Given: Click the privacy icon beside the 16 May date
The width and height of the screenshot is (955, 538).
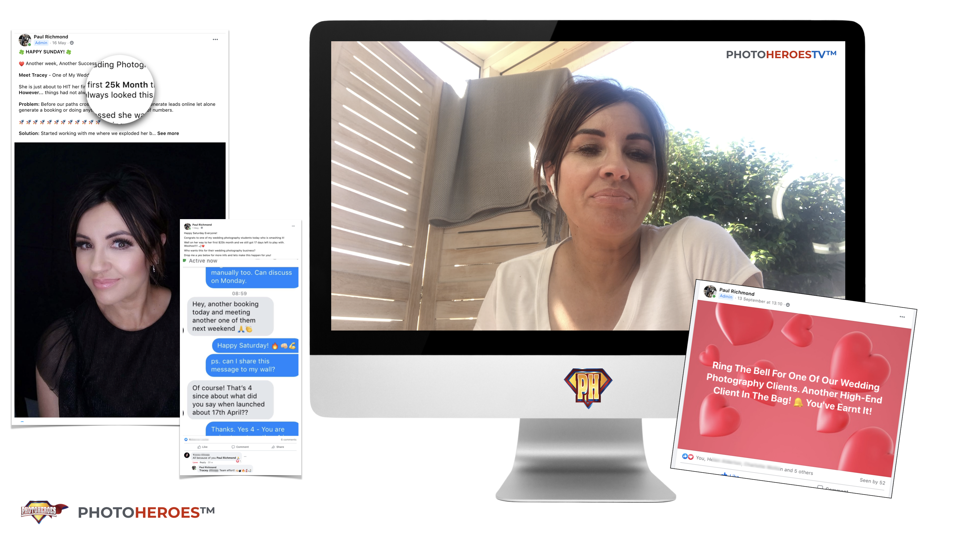Looking at the screenshot, I should (72, 43).
